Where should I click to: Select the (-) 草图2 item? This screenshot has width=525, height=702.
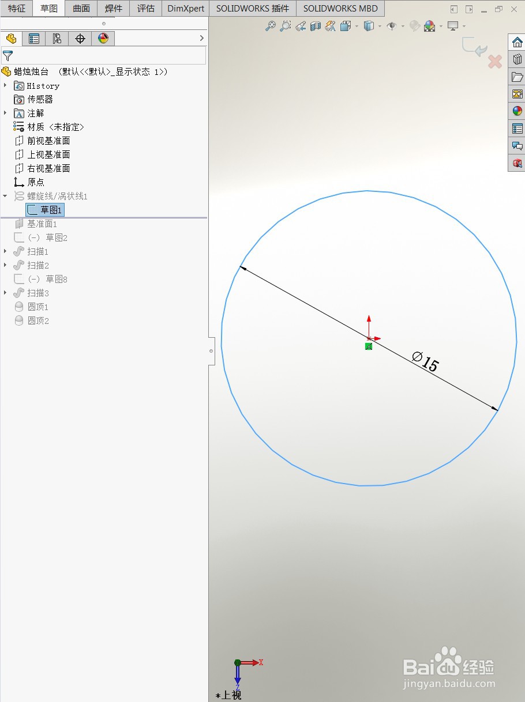point(41,237)
